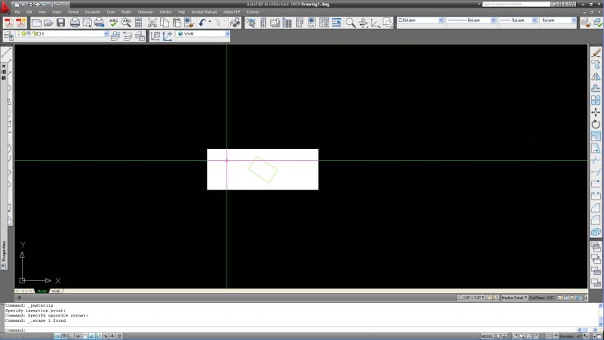Open the Draw menu
Viewport: 604px width, 340px height.
click(111, 12)
